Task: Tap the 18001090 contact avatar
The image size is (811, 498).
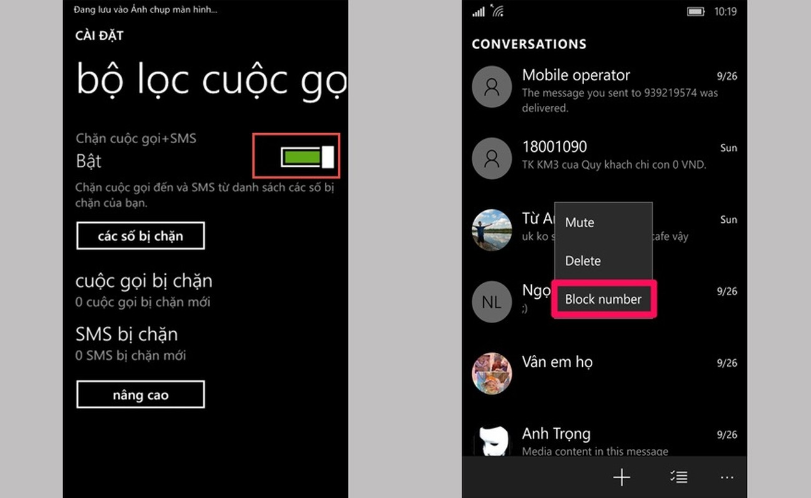Action: 492,158
